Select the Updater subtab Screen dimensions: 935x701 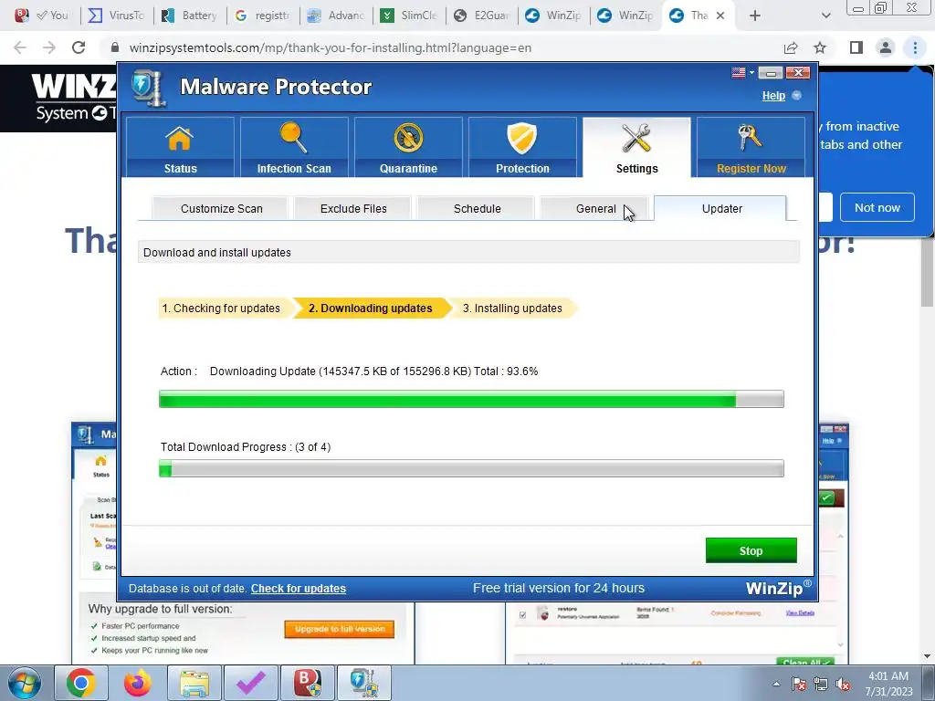coord(721,209)
